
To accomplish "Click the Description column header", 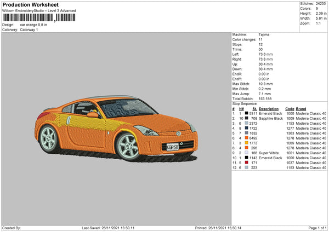I will [x=269, y=108].
